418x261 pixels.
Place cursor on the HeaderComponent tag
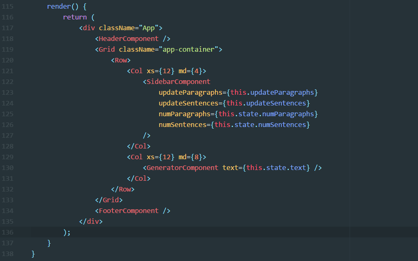tap(128, 38)
